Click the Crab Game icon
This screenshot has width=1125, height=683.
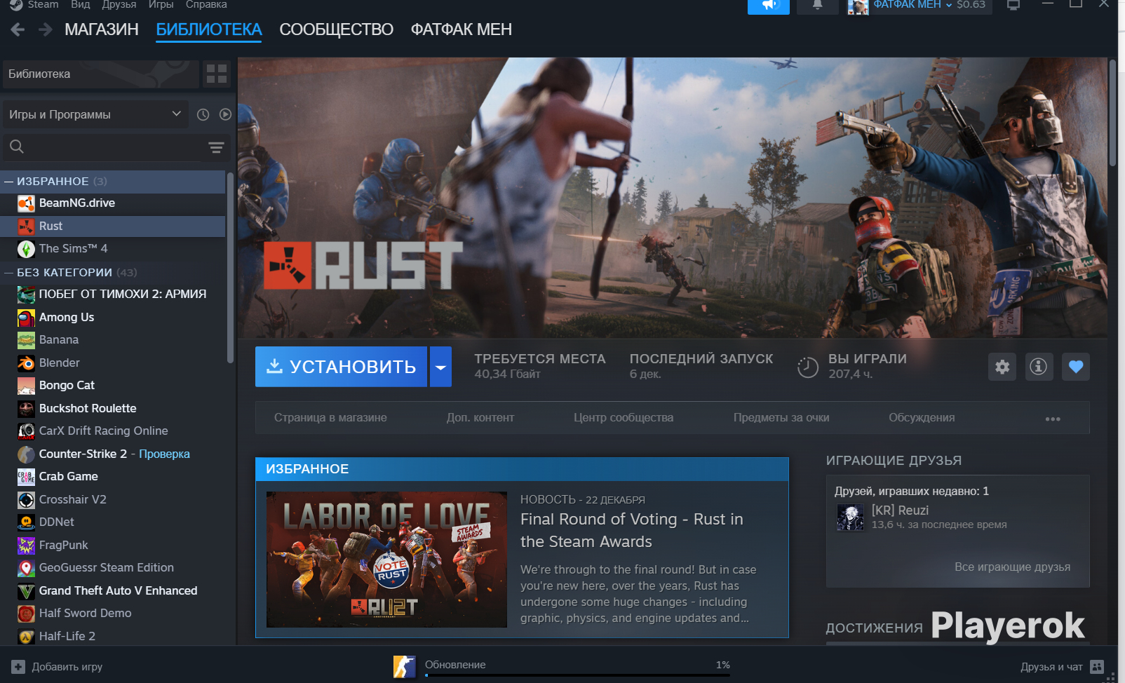point(26,477)
